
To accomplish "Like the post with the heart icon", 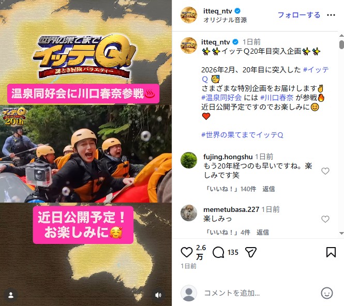I will [x=186, y=252].
